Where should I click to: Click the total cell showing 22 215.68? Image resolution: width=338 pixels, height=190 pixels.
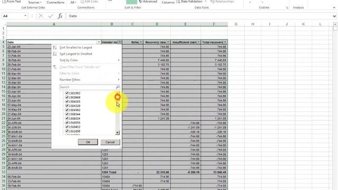click(x=157, y=172)
